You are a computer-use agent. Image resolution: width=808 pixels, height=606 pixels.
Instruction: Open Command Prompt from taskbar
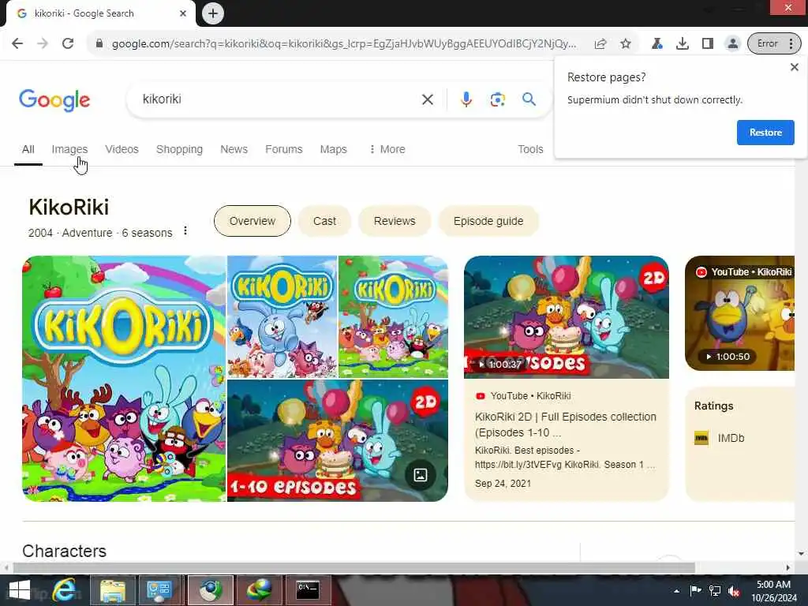point(308,590)
